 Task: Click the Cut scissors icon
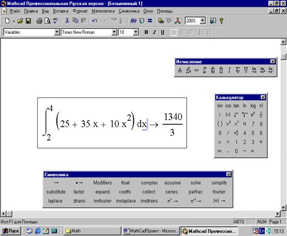(x=67, y=21)
